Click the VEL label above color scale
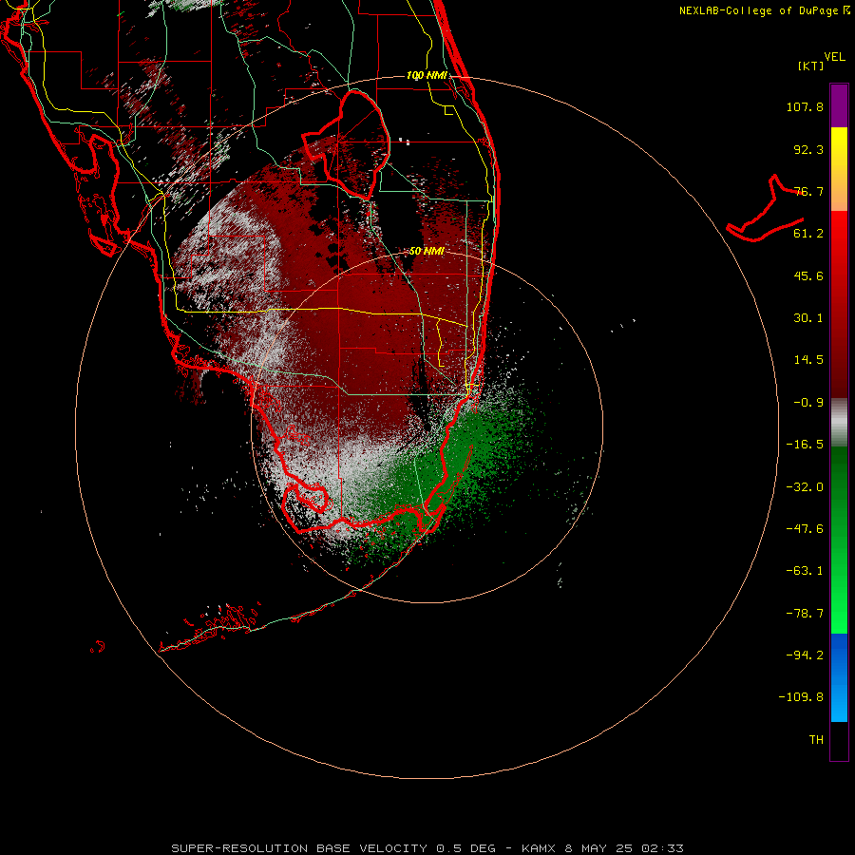This screenshot has width=855, height=855. point(835,57)
